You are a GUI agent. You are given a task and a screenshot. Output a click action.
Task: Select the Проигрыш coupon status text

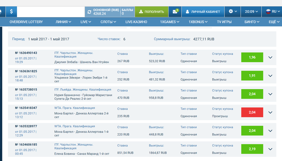coord(220,116)
